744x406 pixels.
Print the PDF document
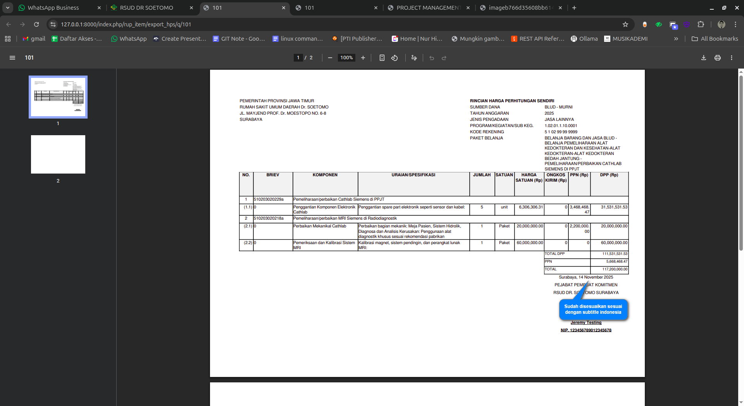point(717,58)
